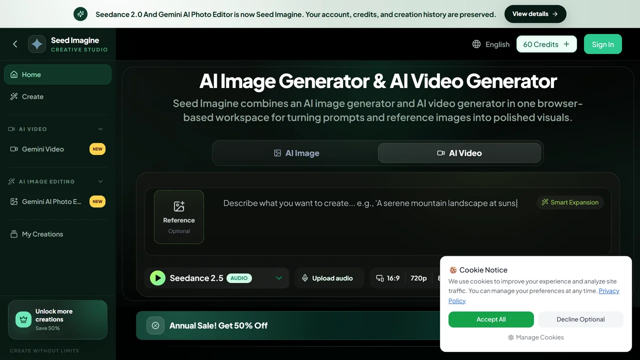Click the plus icon beside 60 Credits

click(x=566, y=44)
